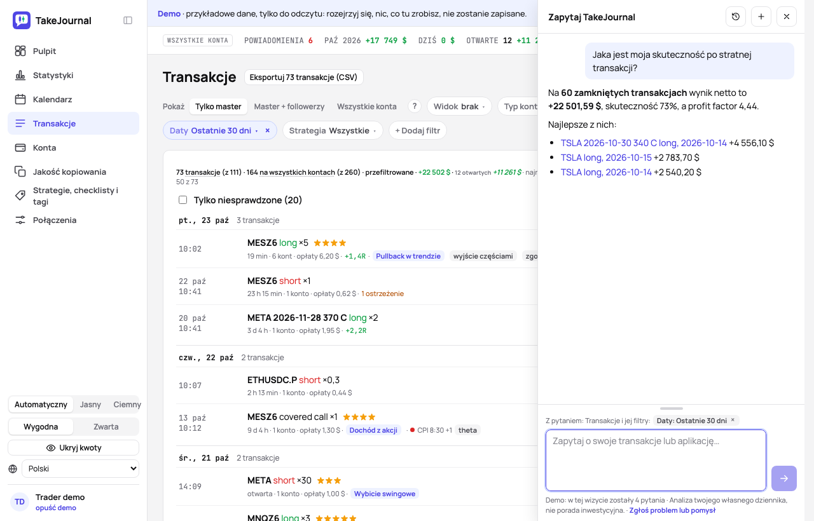Open Widok brak dropdown
The image size is (814, 521).
459,106
